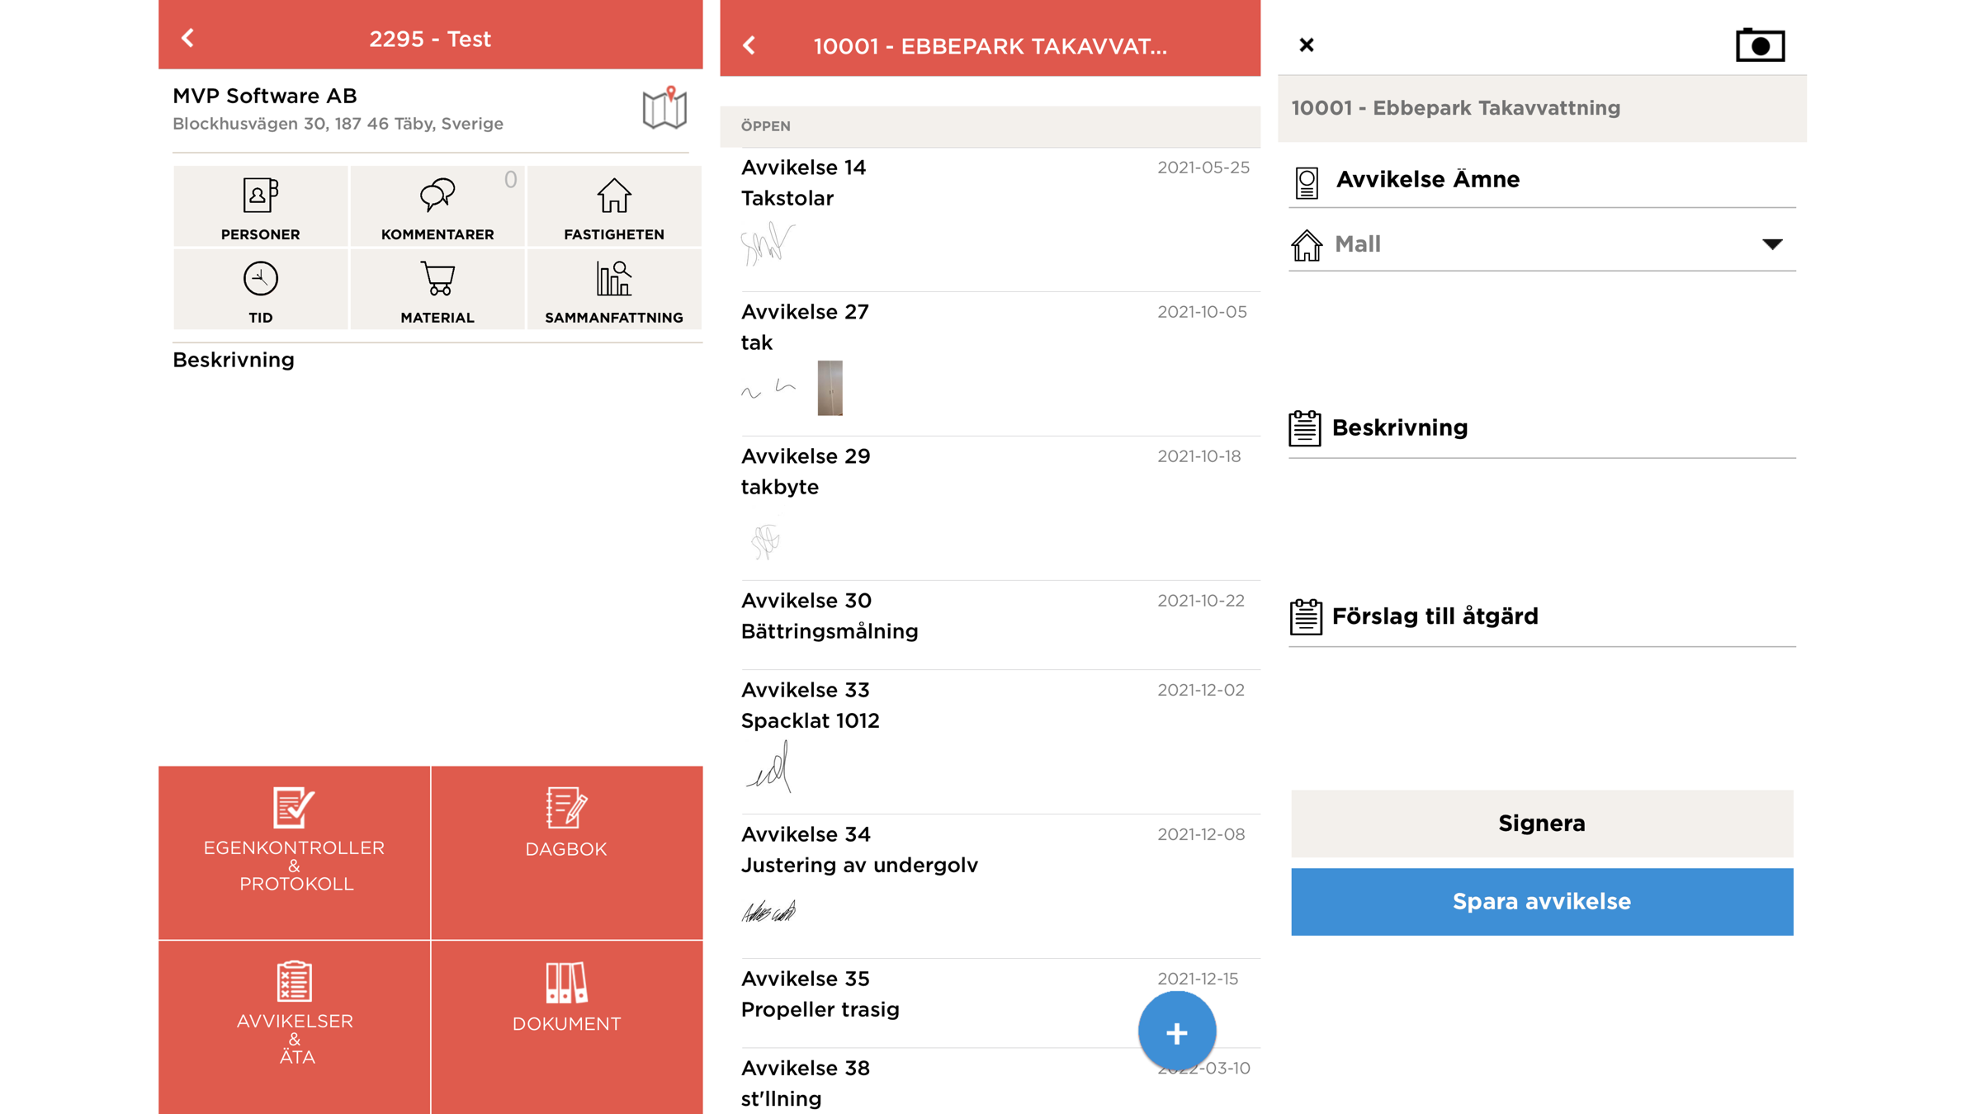The width and height of the screenshot is (1981, 1114).
Task: Open the Fastigheten house icon
Action: coord(613,206)
